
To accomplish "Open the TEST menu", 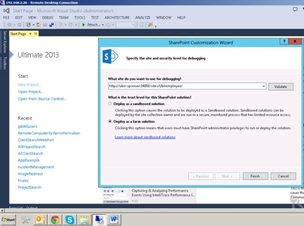I will coord(95,18).
